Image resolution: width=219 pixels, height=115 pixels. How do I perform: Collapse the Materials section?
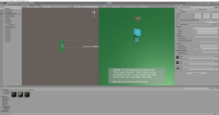(x=176, y=26)
